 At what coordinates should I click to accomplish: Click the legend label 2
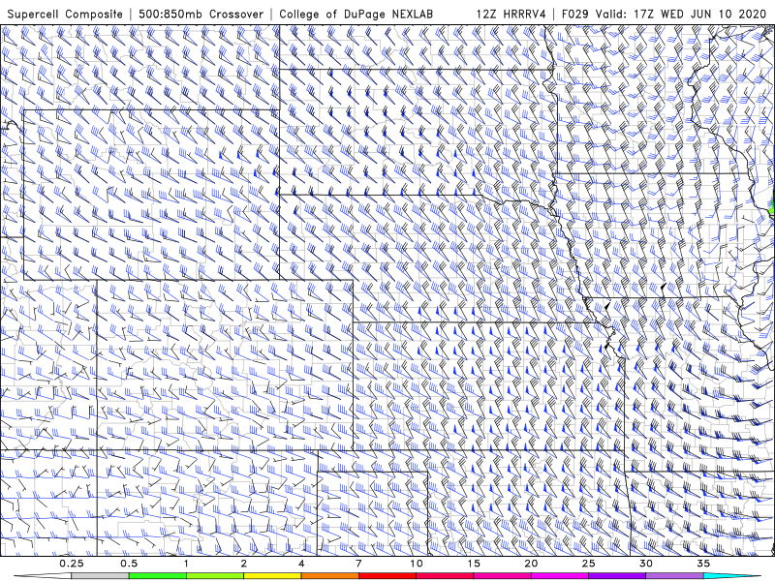point(244,564)
